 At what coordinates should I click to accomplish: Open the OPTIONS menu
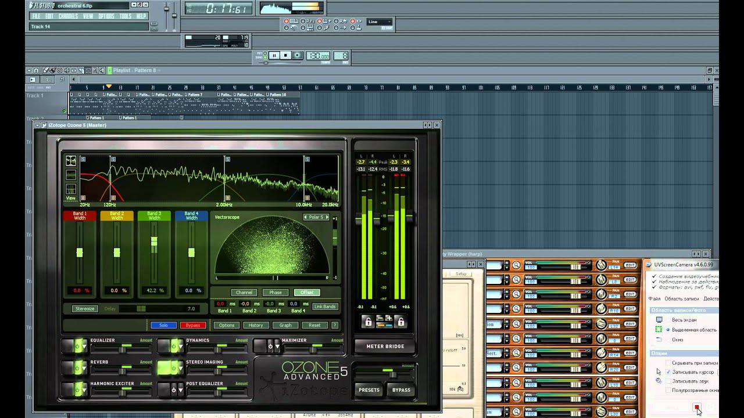[x=106, y=16]
